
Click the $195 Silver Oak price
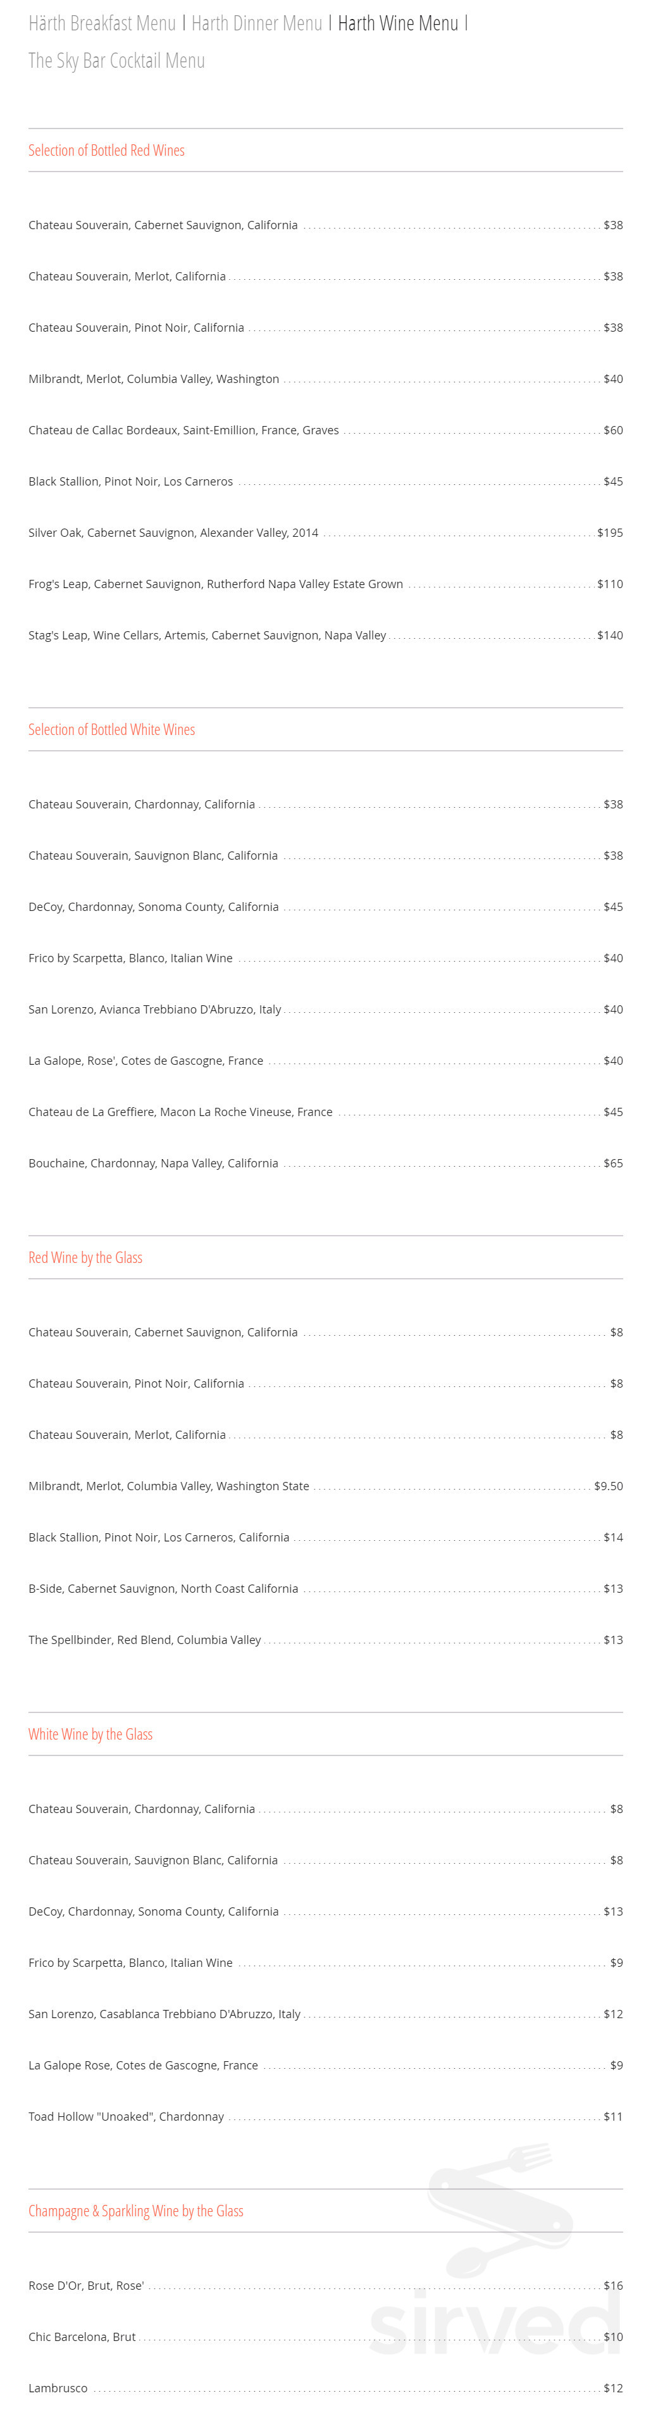click(x=609, y=532)
